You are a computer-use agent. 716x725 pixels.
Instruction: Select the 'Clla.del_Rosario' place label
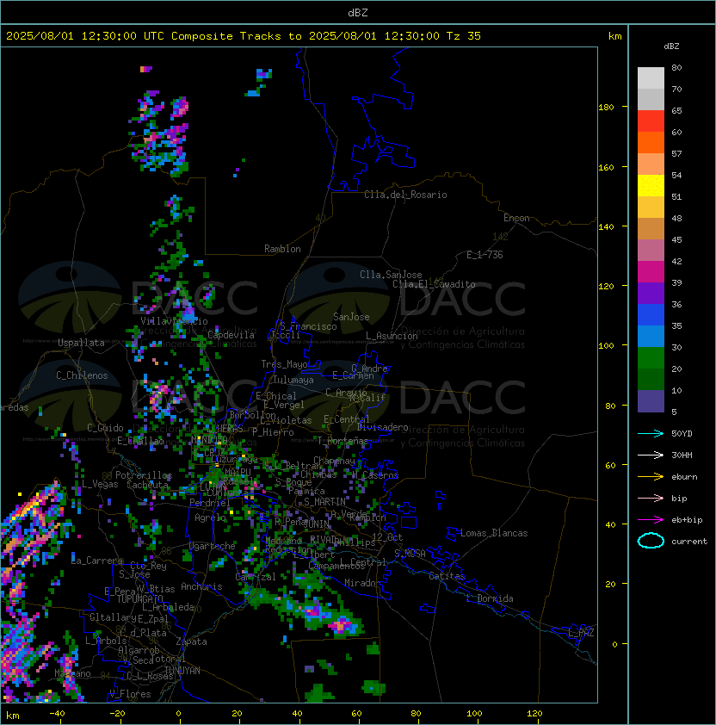click(x=405, y=195)
